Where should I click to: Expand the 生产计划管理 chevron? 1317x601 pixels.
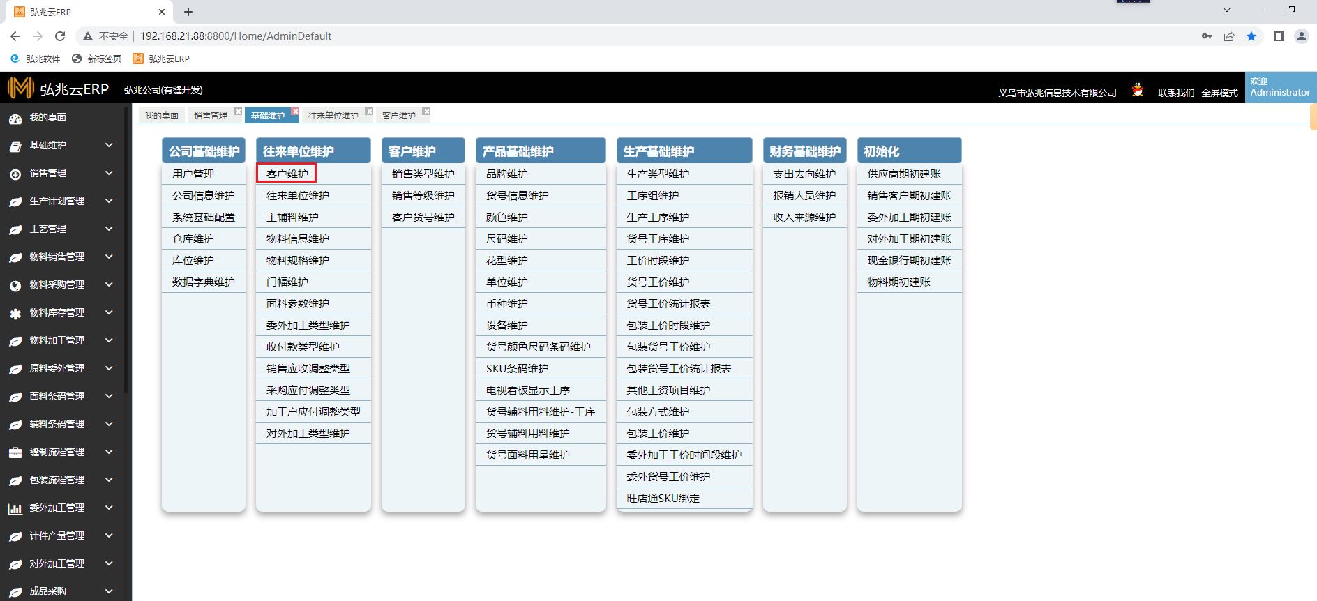[109, 201]
